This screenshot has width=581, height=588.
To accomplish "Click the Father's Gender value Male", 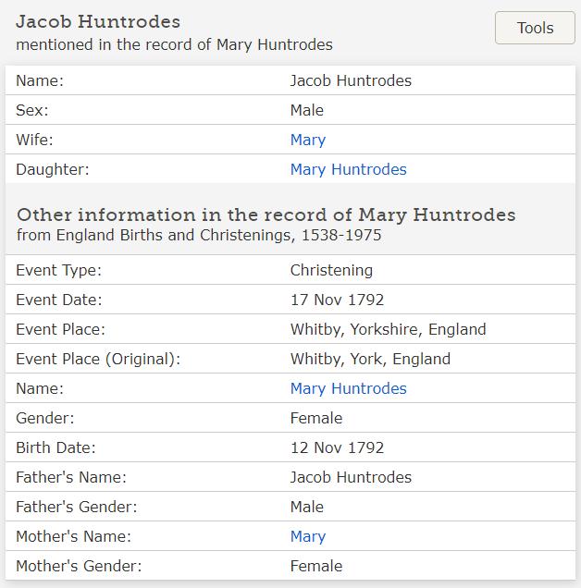I will [x=306, y=507].
